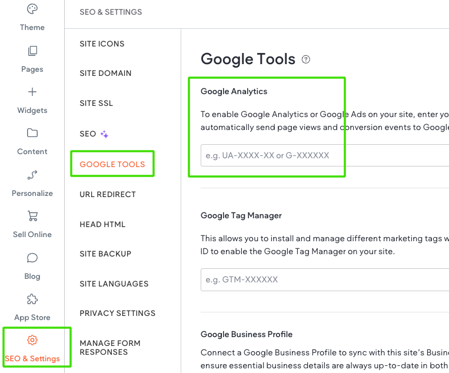Open MANAGE FORM RESPONSES item
Image resolution: width=449 pixels, height=373 pixels.
point(110,348)
